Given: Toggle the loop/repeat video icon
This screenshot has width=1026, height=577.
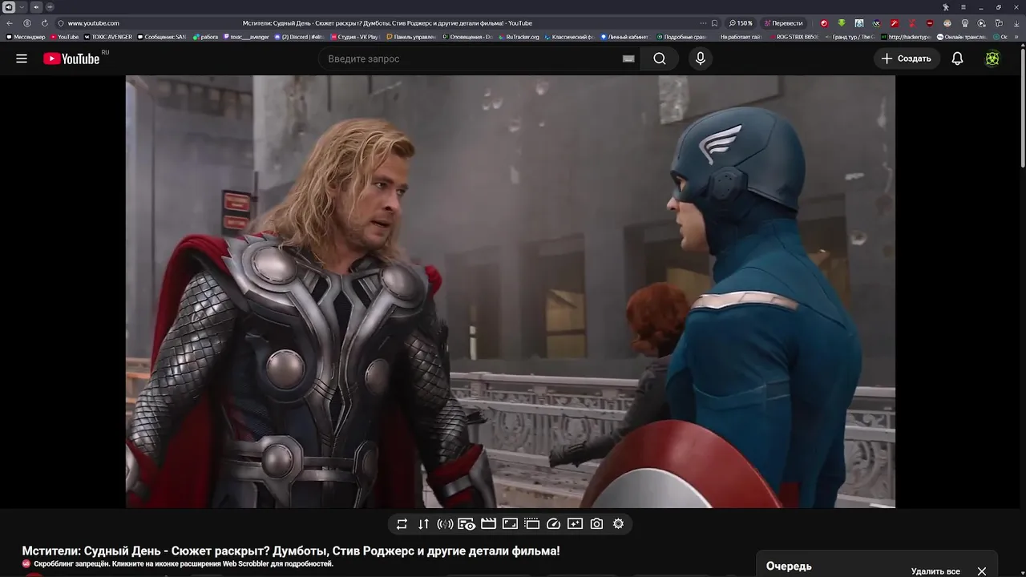Looking at the screenshot, I should pos(402,524).
